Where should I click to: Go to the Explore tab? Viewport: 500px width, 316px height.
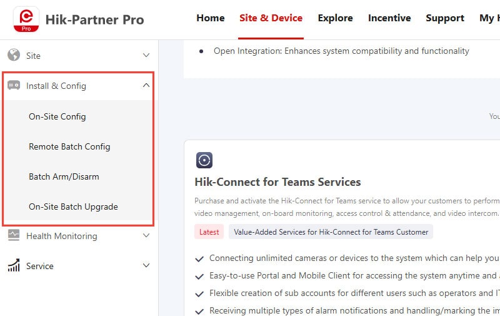coord(335,18)
